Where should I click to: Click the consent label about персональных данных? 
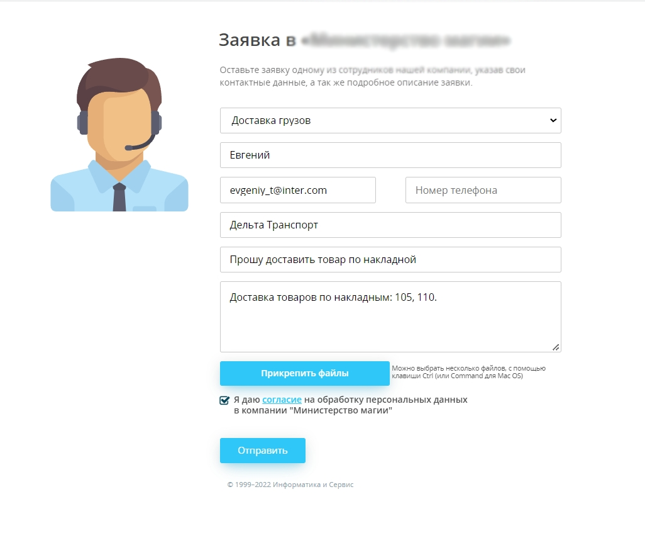point(350,405)
